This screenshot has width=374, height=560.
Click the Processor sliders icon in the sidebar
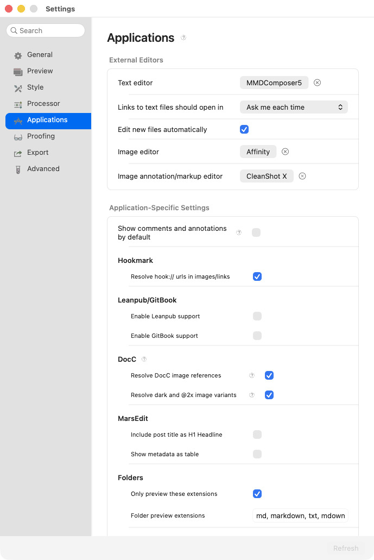[18, 104]
